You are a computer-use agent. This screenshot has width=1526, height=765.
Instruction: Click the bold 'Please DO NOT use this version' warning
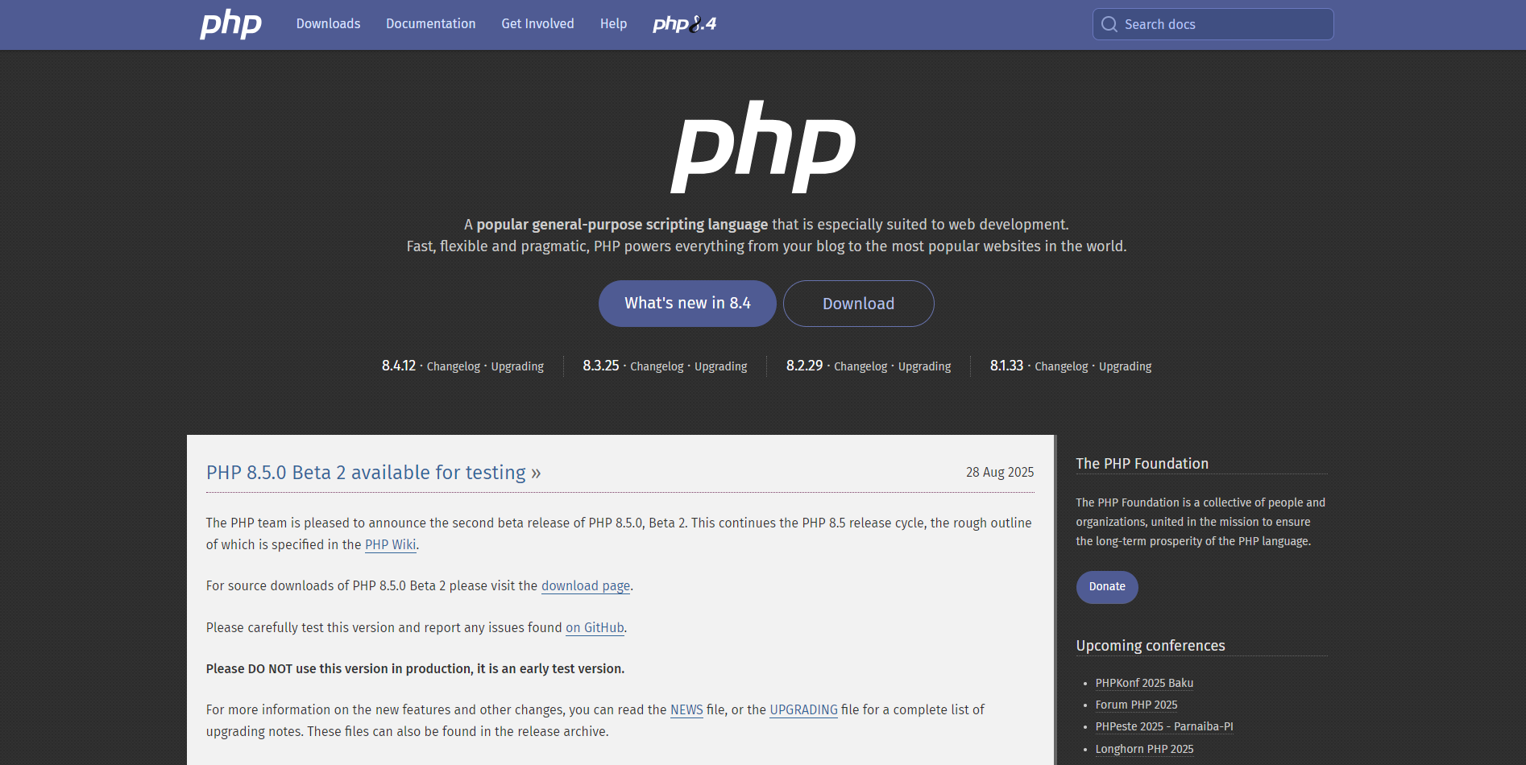click(415, 668)
